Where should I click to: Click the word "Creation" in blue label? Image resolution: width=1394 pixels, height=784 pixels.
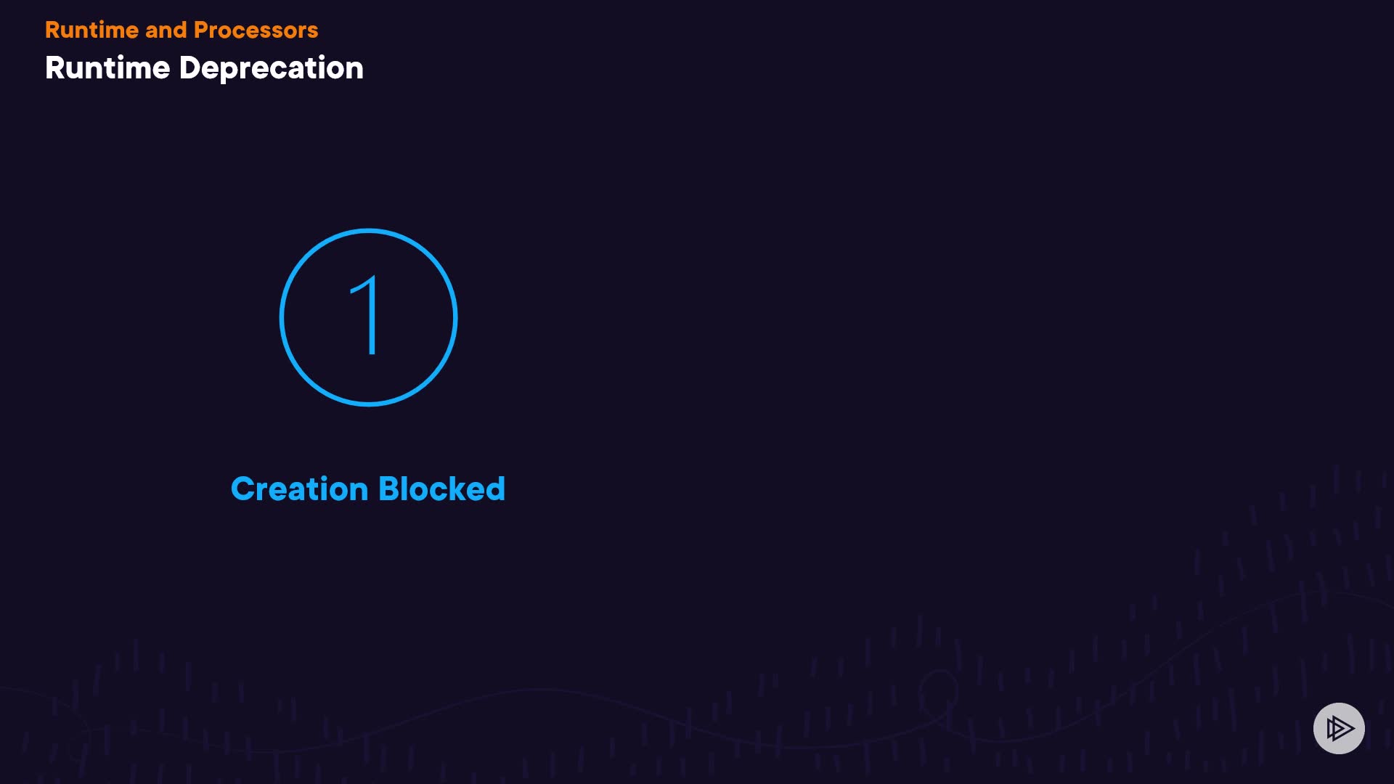point(299,489)
